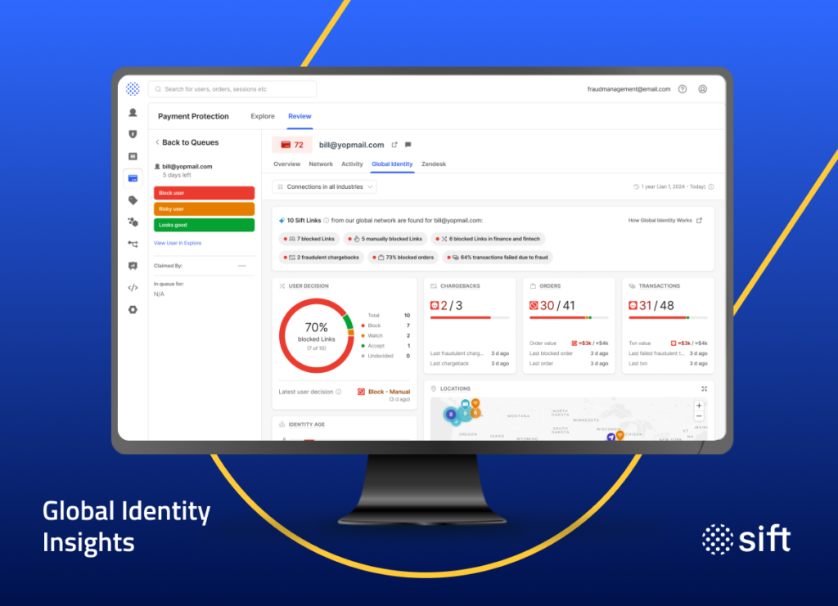Open the account profile icon
This screenshot has width=838, height=606.
(x=703, y=89)
